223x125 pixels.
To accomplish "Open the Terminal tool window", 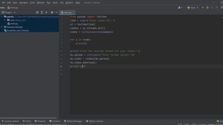I will click(55, 121).
